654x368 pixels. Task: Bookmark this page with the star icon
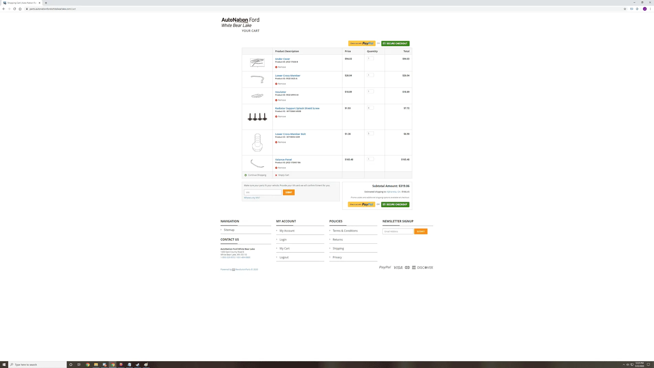625,9
